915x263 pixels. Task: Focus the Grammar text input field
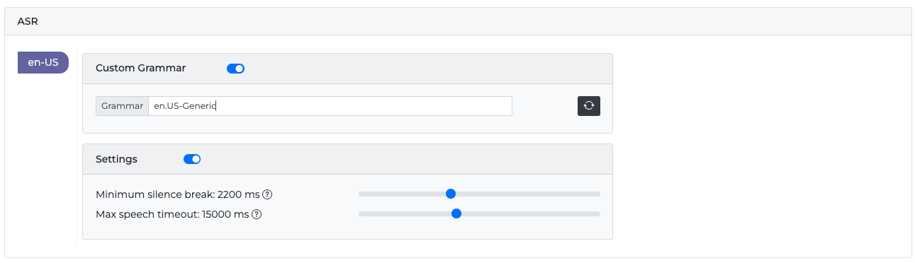330,106
